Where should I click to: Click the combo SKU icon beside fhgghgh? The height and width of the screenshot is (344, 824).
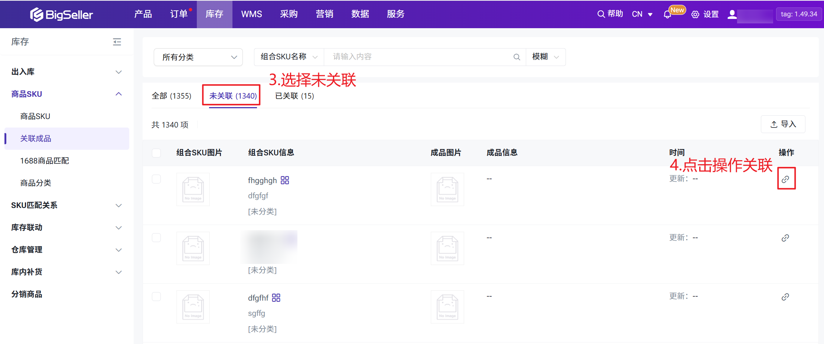click(285, 181)
